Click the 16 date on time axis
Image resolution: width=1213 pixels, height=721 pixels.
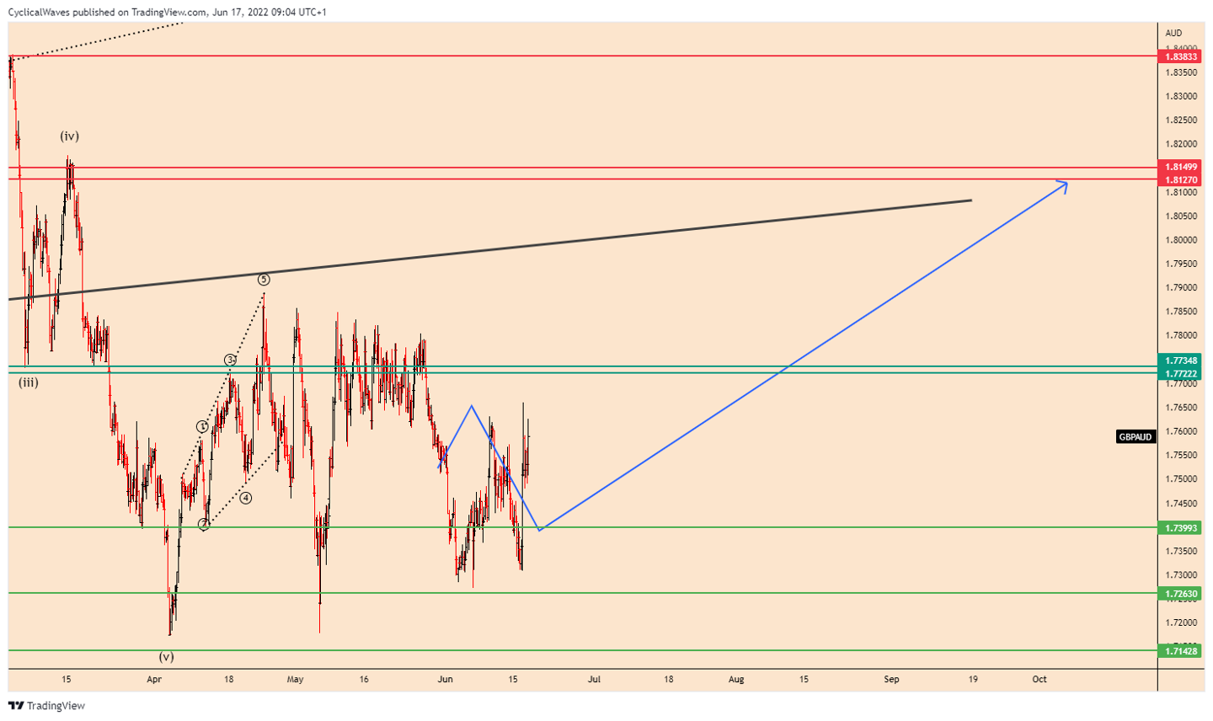tap(363, 679)
